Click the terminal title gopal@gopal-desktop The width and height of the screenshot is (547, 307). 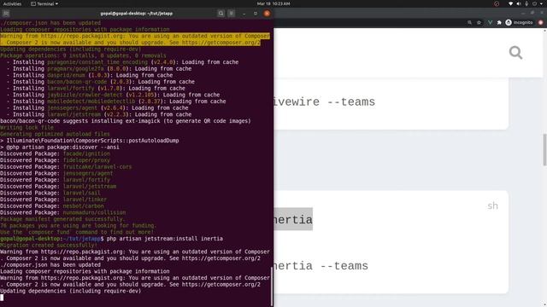click(x=137, y=14)
